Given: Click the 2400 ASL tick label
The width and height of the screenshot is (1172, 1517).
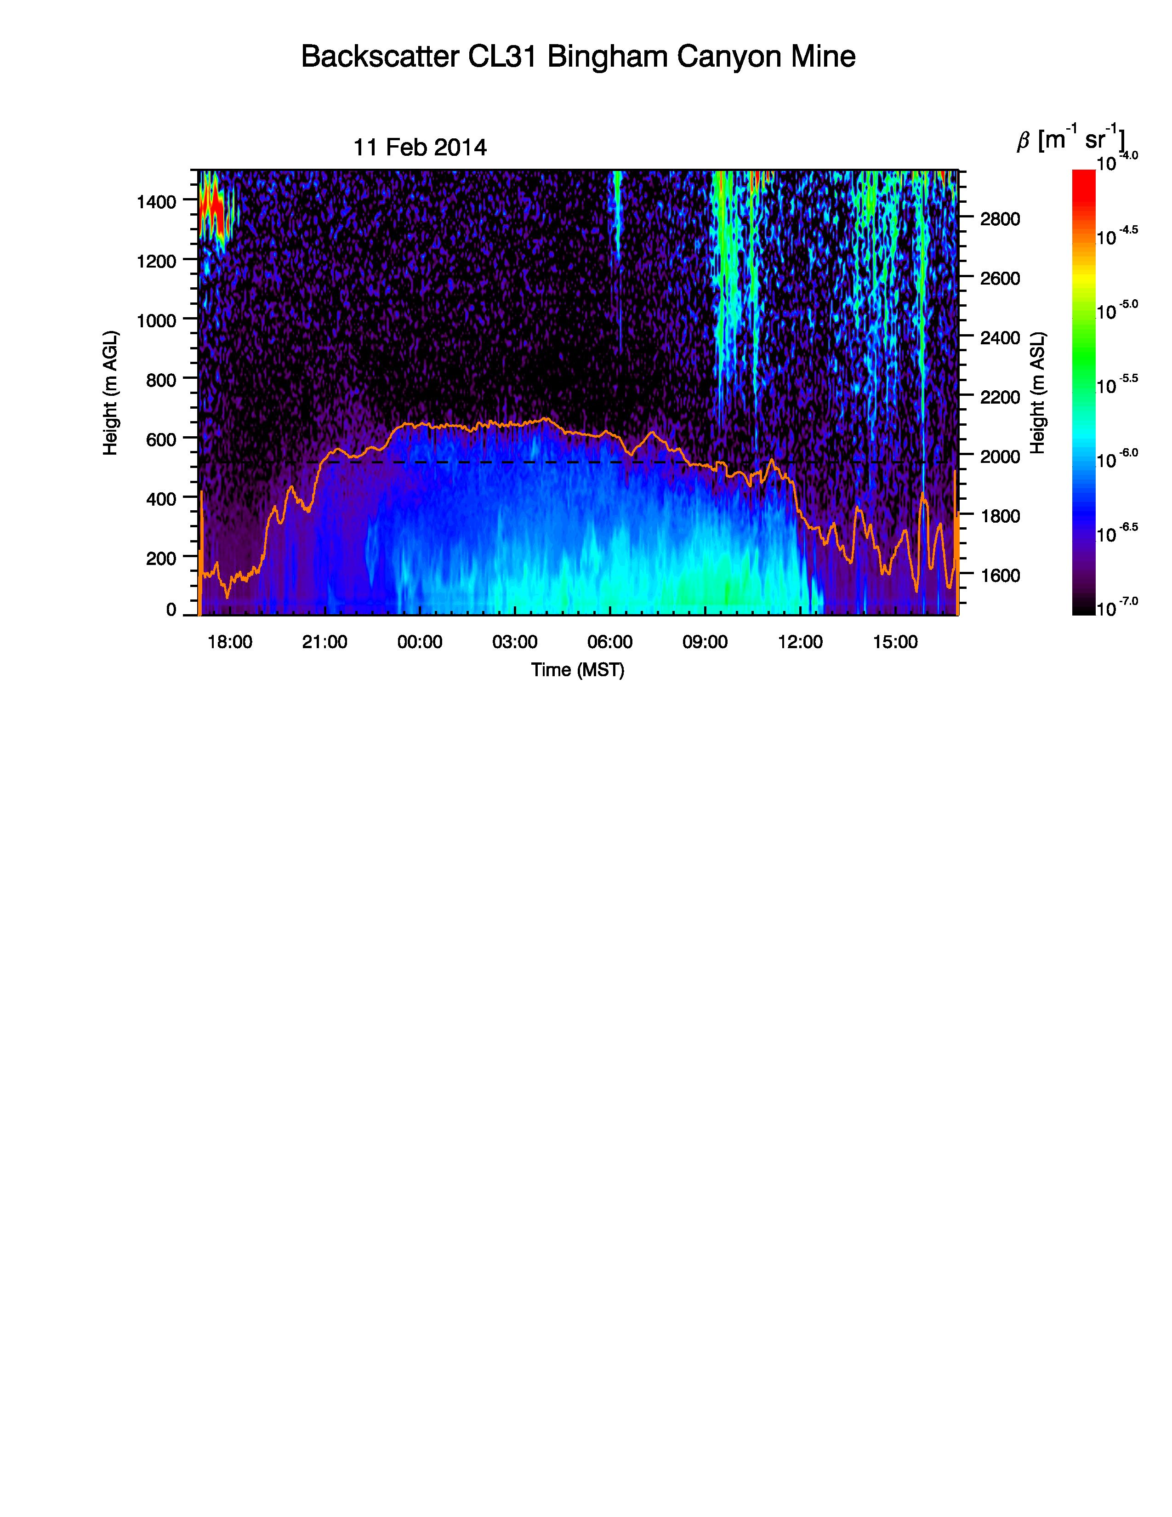Looking at the screenshot, I should tap(1000, 338).
